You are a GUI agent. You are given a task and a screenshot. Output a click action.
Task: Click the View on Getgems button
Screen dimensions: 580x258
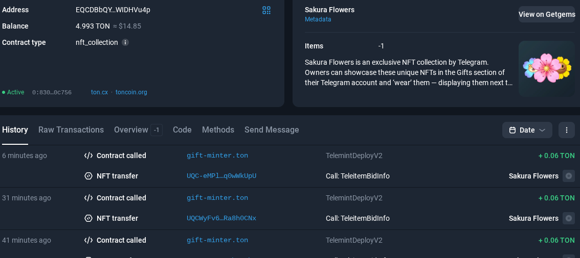pos(547,14)
